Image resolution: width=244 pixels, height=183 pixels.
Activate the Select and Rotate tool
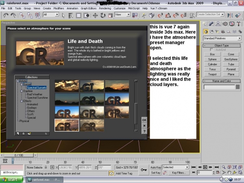click(103, 15)
